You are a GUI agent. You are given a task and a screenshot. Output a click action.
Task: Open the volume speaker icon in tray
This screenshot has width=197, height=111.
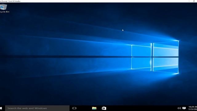(x=179, y=108)
